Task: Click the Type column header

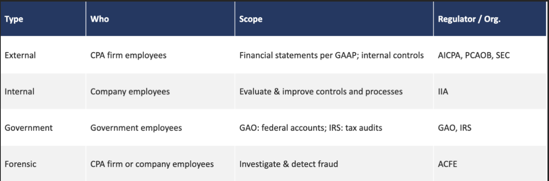Action: point(14,19)
